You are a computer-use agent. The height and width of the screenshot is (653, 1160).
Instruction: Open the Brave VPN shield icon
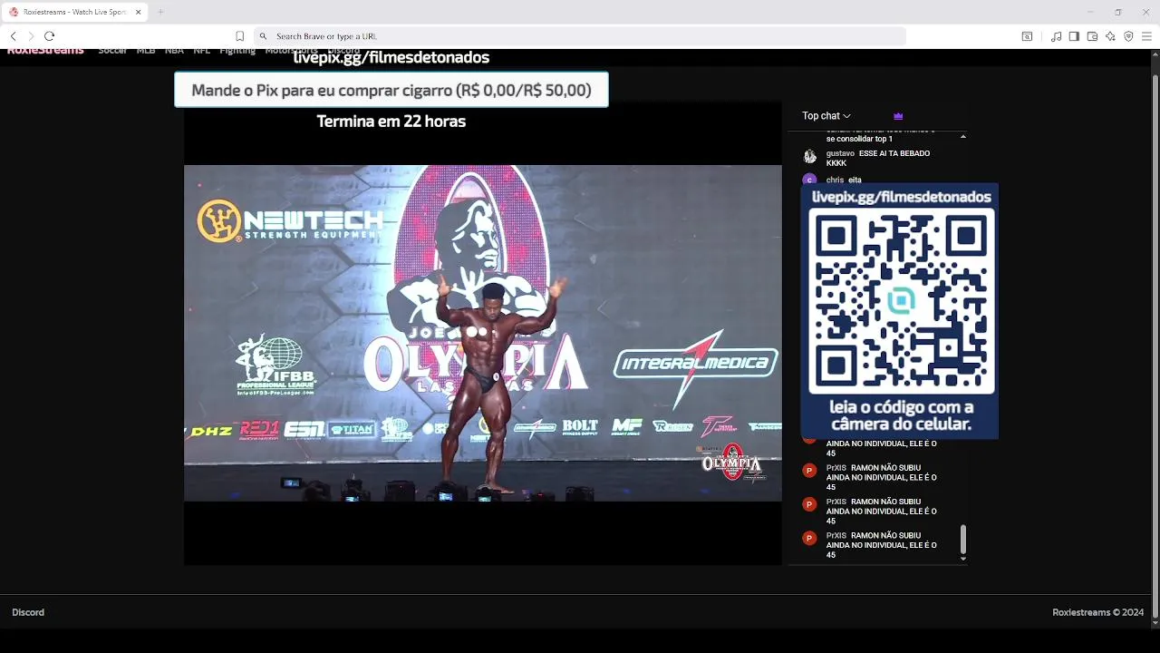[1128, 36]
